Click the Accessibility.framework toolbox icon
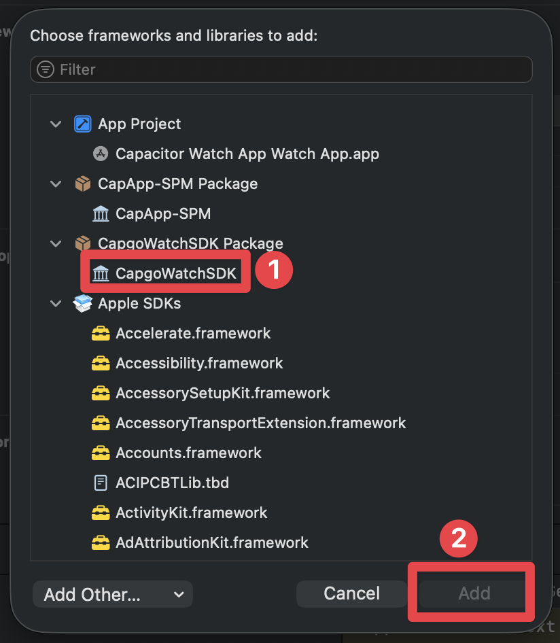 (101, 364)
